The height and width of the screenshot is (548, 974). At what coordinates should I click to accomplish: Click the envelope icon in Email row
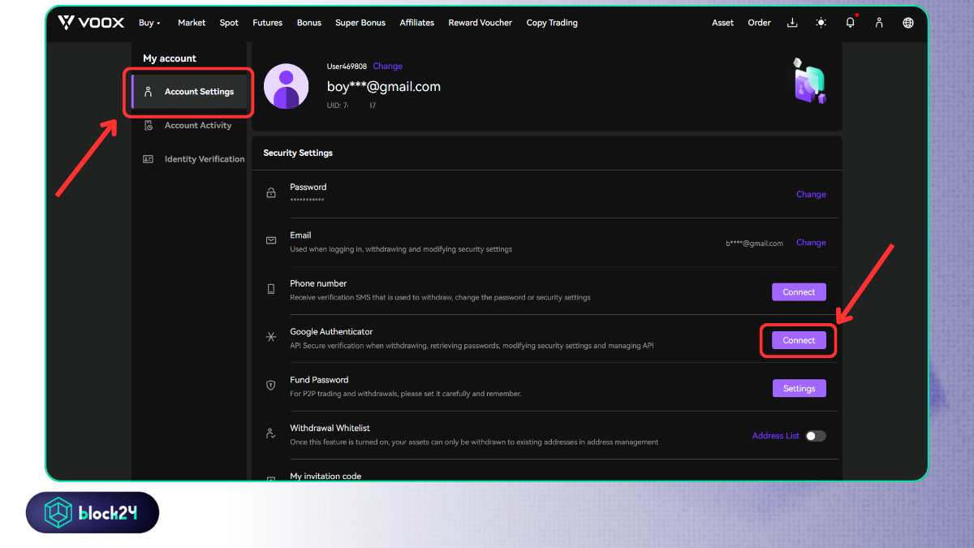point(271,241)
